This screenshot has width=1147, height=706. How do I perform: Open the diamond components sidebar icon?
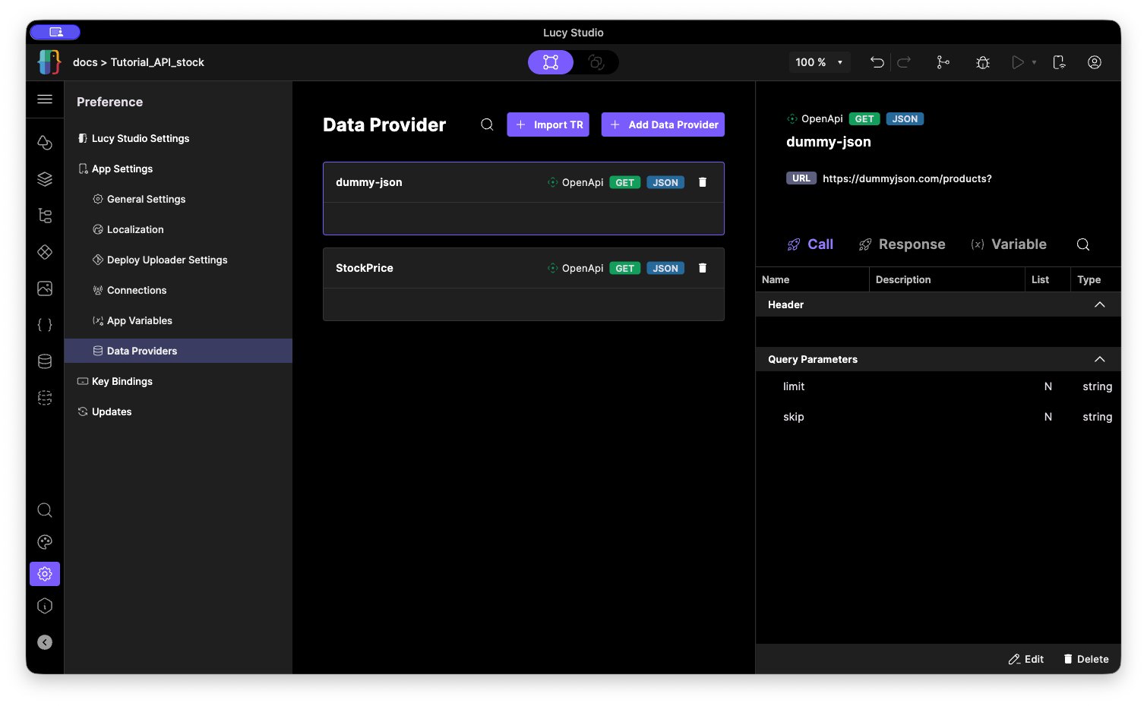(45, 252)
